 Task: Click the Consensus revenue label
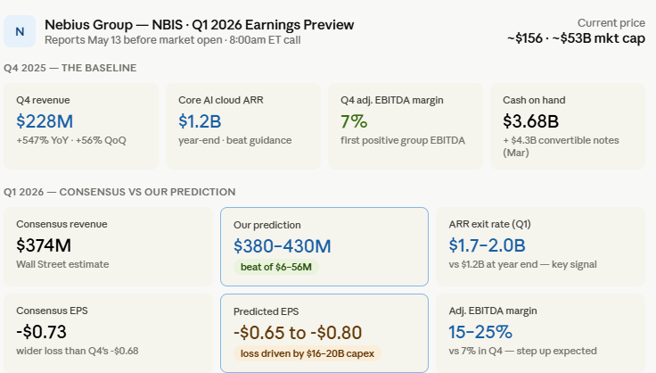tap(61, 224)
